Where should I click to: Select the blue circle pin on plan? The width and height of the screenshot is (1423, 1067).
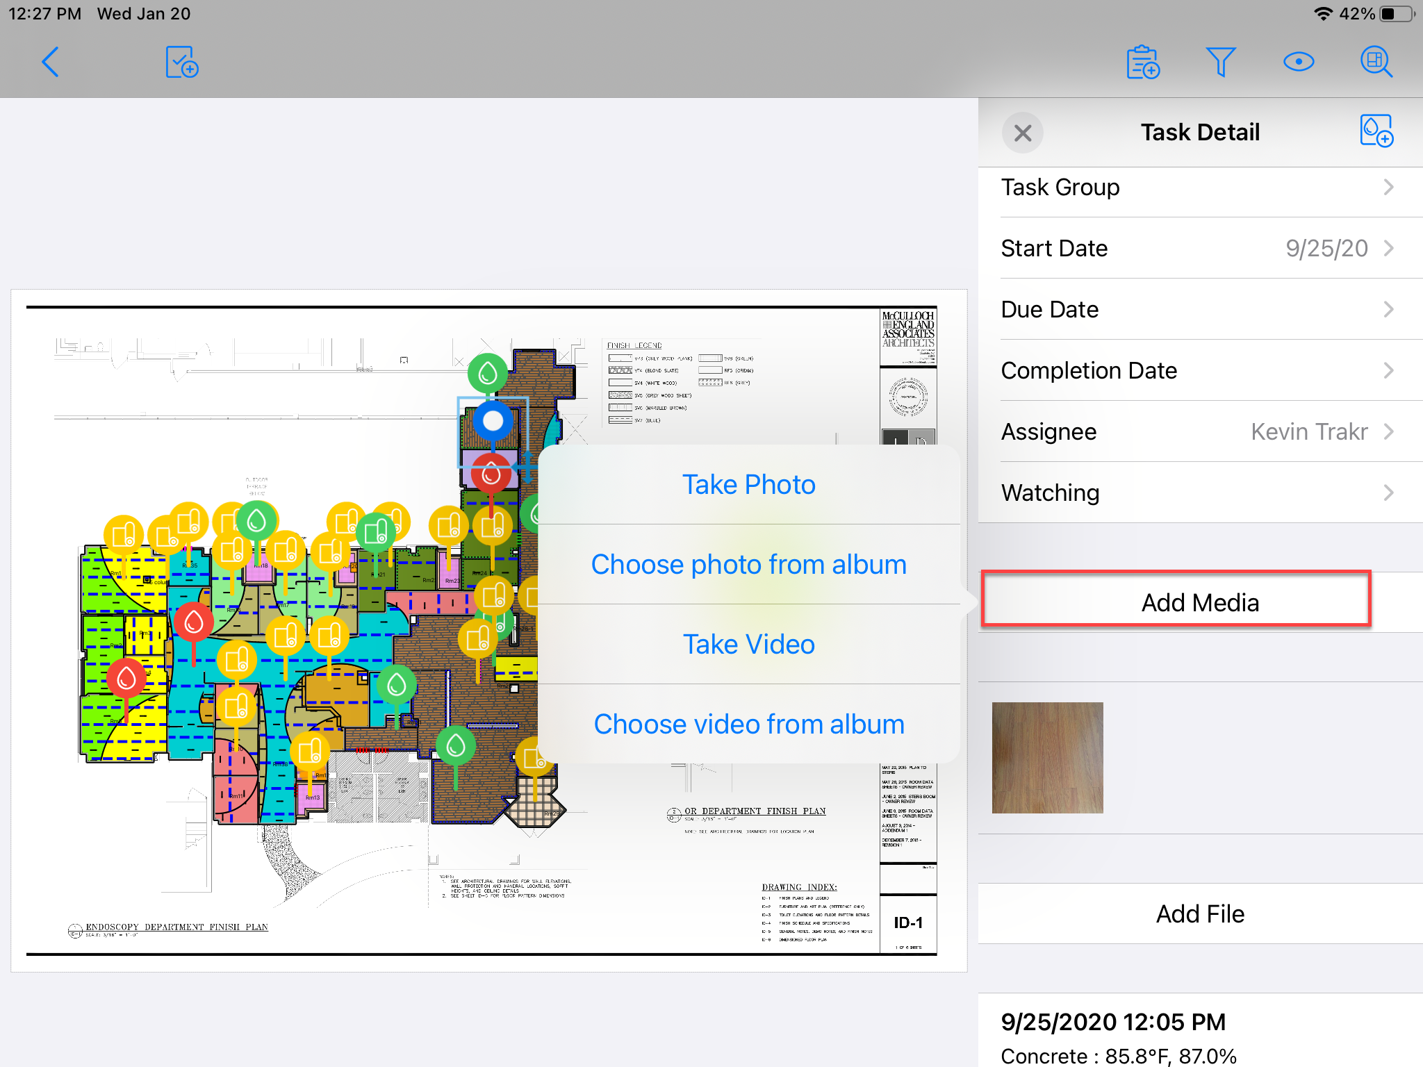[x=493, y=420]
